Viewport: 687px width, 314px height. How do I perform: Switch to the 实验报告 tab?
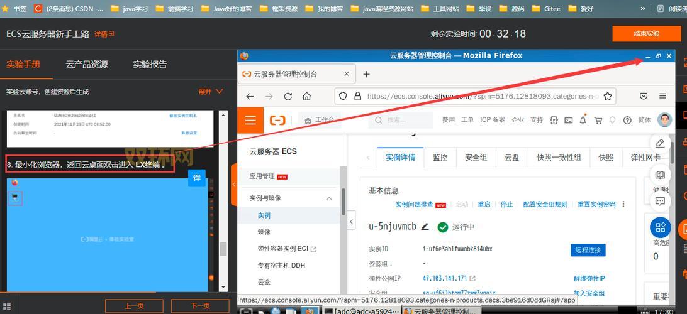pyautogui.click(x=150, y=64)
